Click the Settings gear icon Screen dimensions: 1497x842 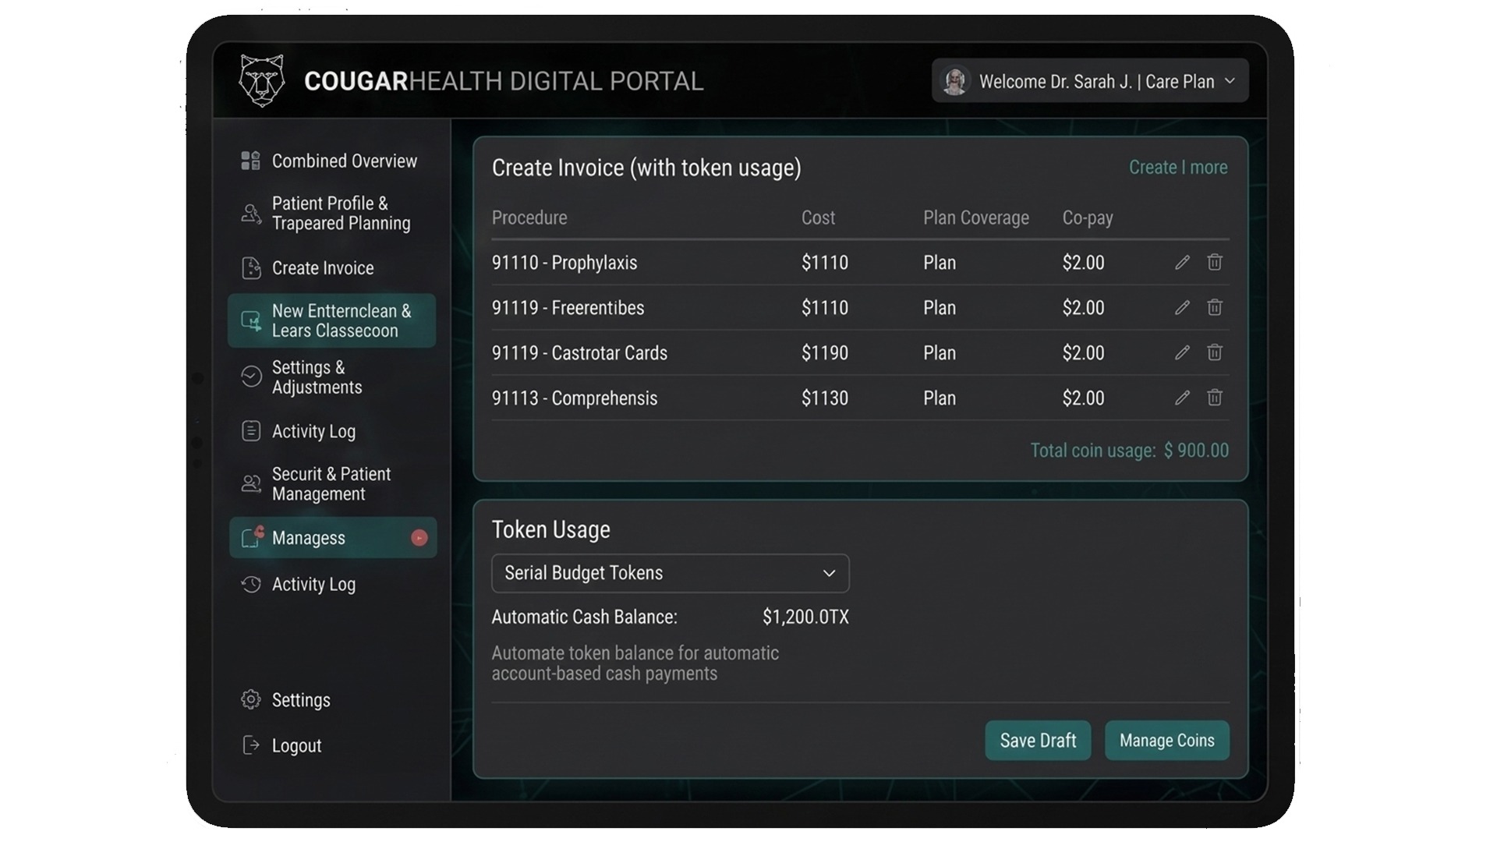[250, 699]
